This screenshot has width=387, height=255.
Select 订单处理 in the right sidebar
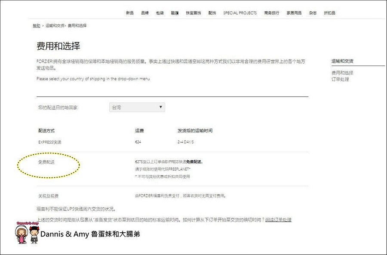tap(340, 79)
